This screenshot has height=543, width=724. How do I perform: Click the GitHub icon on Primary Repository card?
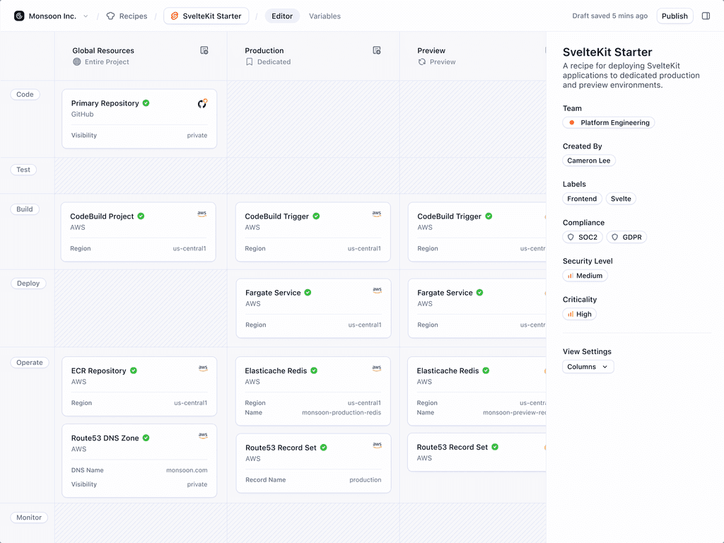202,103
